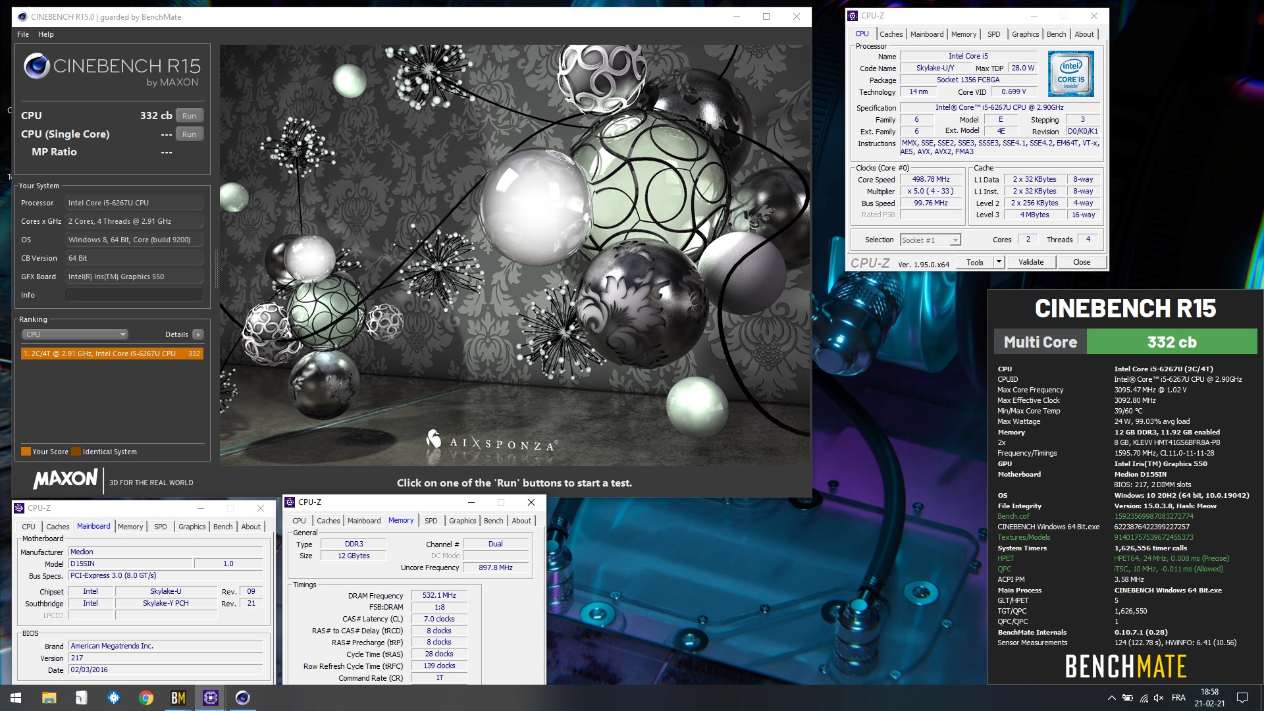Open the Socket #1 selection dropdown
1264x711 pixels.
[930, 240]
